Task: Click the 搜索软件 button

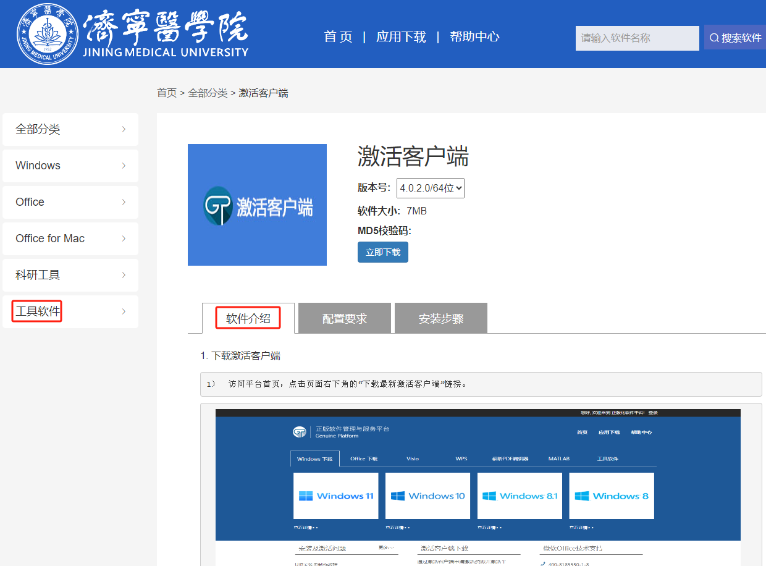Action: [x=735, y=38]
